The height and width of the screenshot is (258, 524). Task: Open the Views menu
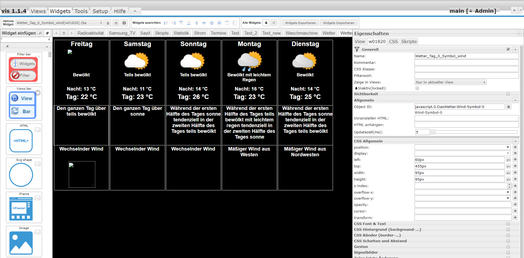tap(38, 11)
